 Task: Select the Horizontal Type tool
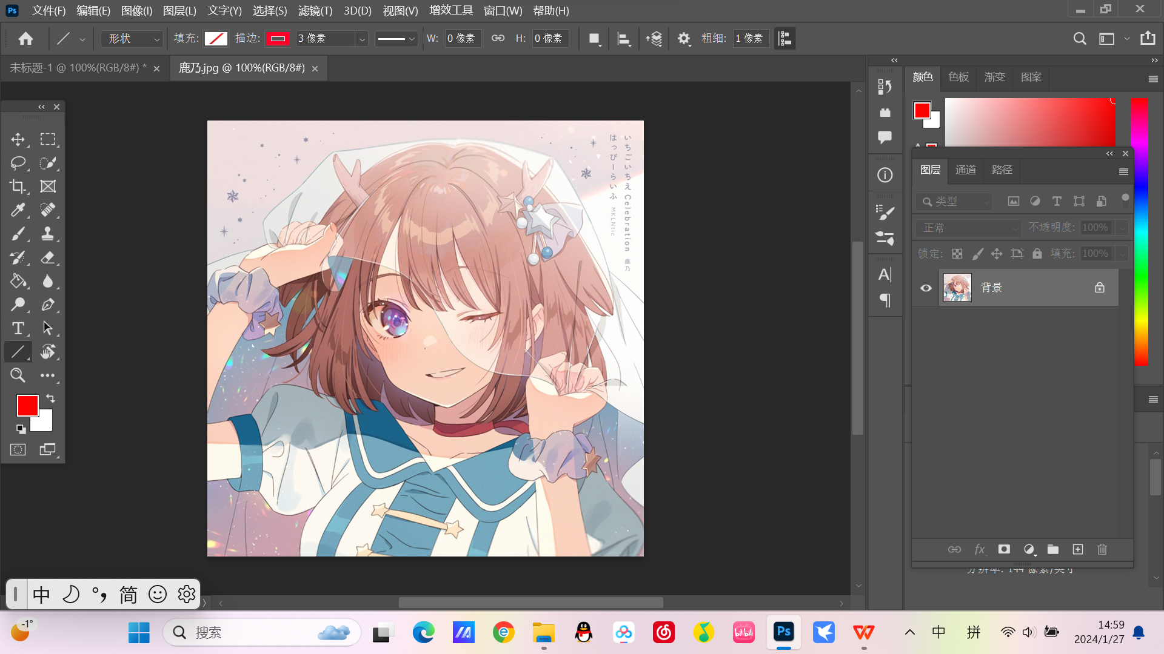[18, 328]
